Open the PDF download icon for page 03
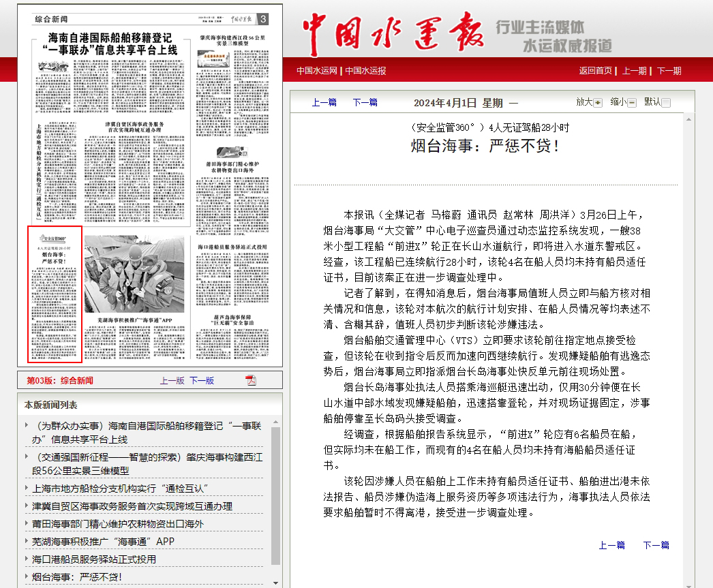This screenshot has width=713, height=588. [x=251, y=380]
